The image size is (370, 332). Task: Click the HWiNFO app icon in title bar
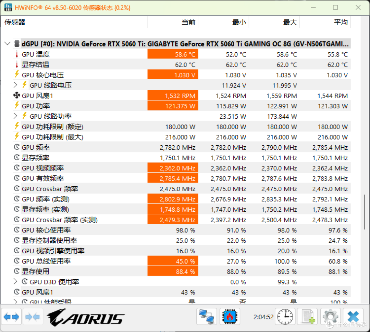click(x=8, y=8)
